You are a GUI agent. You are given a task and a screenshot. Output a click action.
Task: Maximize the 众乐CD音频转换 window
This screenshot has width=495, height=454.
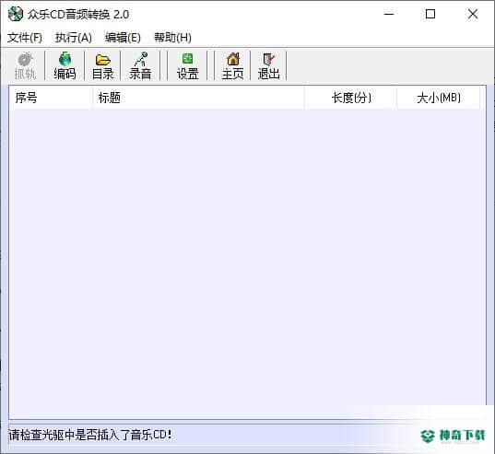(x=430, y=14)
